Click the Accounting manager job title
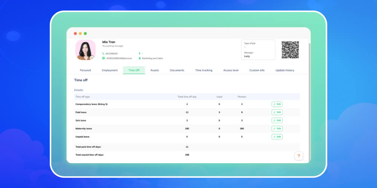This screenshot has width=377, height=188. pyautogui.click(x=113, y=46)
